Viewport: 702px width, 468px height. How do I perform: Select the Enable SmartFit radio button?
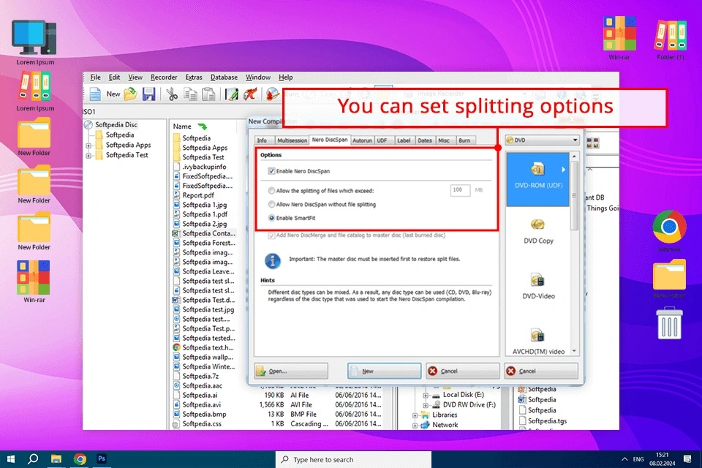pyautogui.click(x=271, y=217)
